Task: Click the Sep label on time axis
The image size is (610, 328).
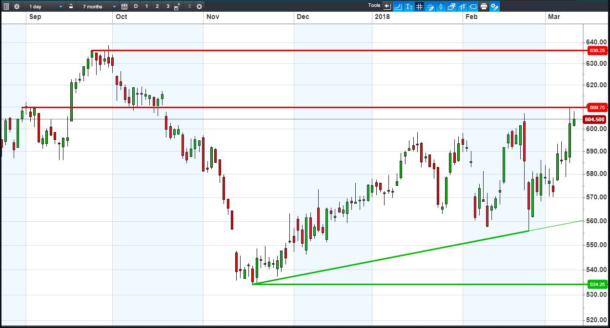Action: click(x=35, y=17)
